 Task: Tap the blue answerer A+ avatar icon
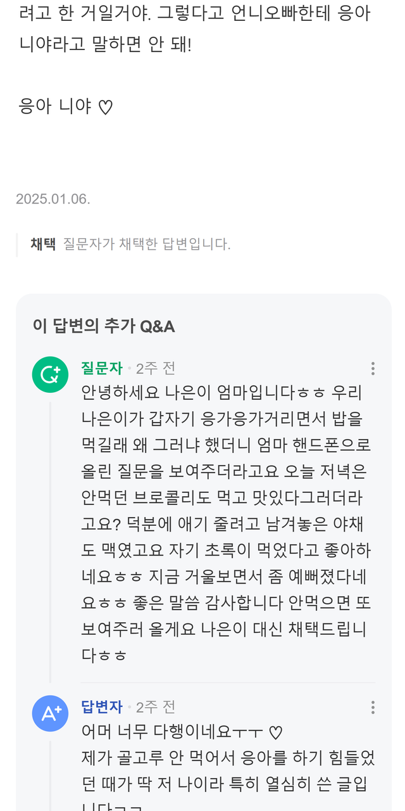point(50,713)
